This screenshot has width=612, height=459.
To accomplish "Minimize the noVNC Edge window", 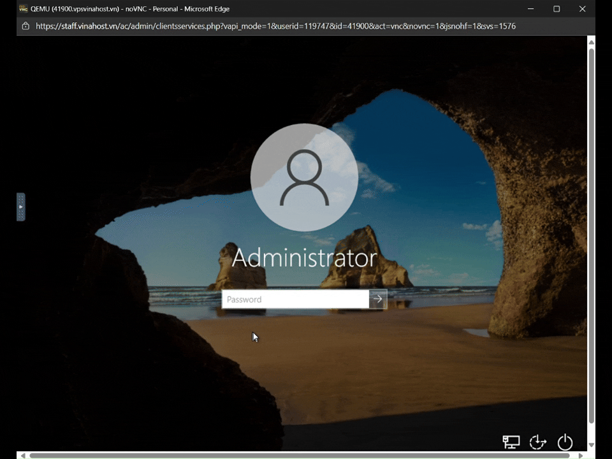I will pos(530,9).
